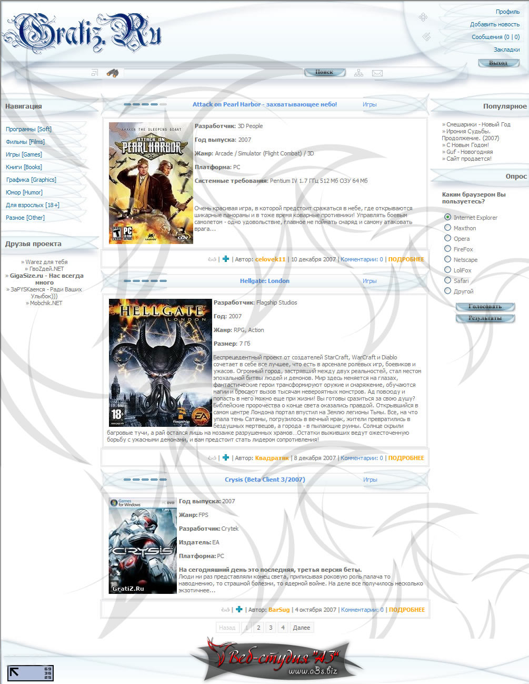The height and width of the screenshot is (684, 529).
Task: Select Netscape poll option
Action: pyautogui.click(x=447, y=259)
